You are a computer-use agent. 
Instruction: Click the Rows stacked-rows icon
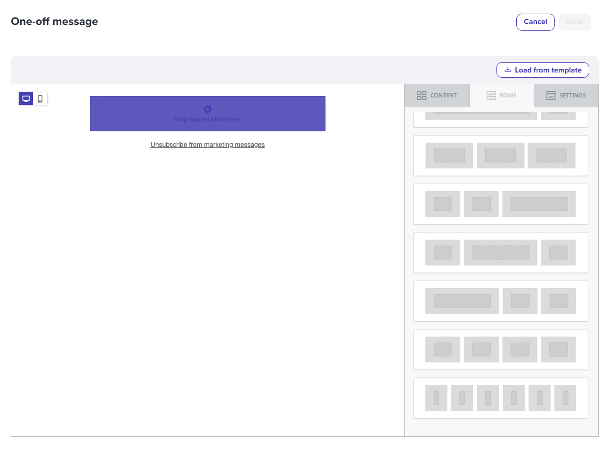(x=490, y=95)
